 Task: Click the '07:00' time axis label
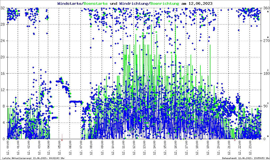(81, 145)
